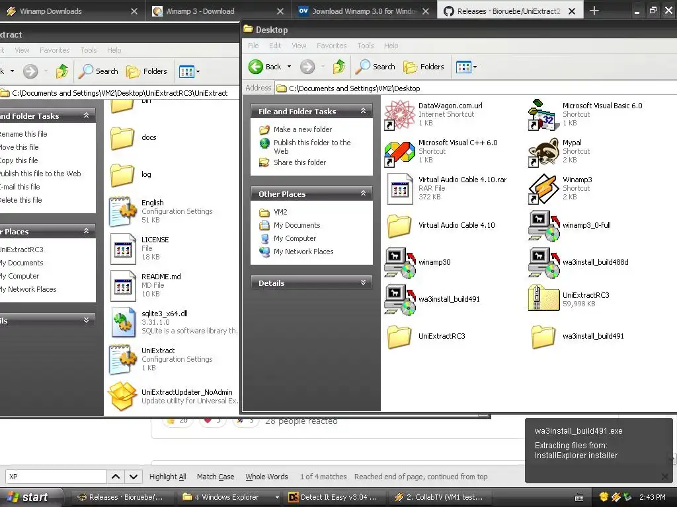Collapse Other Places panel in UniExtract window

pos(87,231)
